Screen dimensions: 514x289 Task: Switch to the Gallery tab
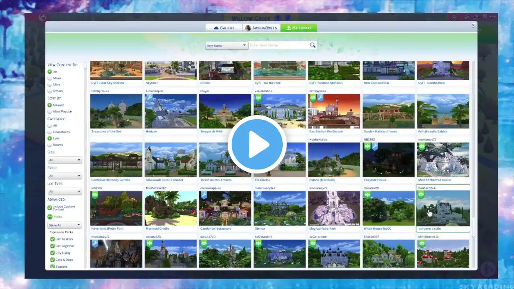pos(224,28)
